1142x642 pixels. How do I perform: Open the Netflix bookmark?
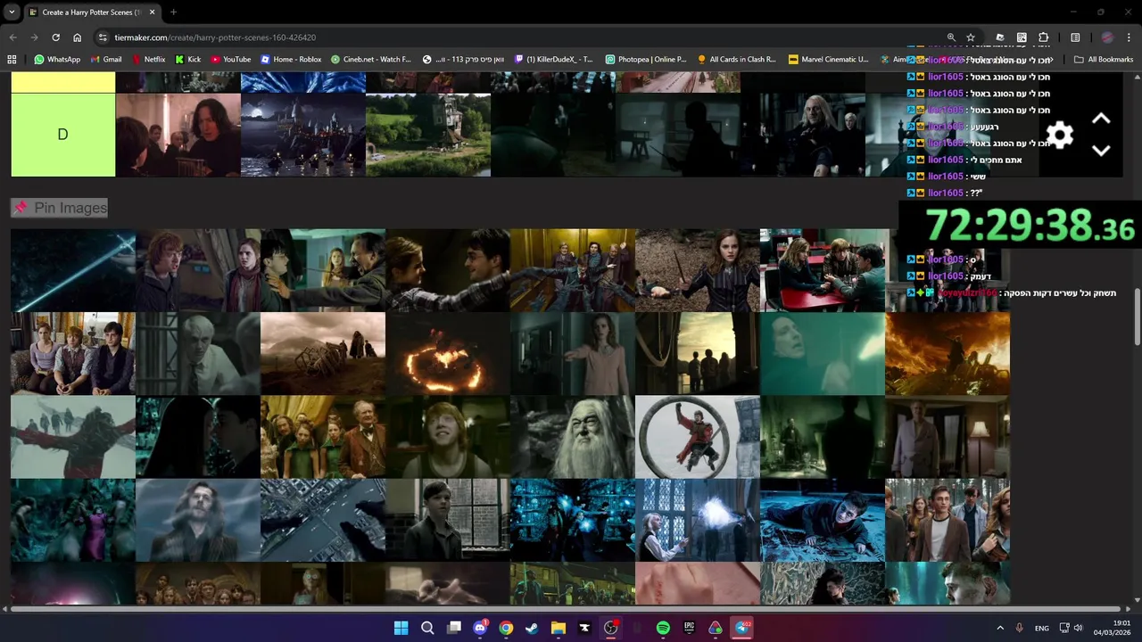(148, 60)
